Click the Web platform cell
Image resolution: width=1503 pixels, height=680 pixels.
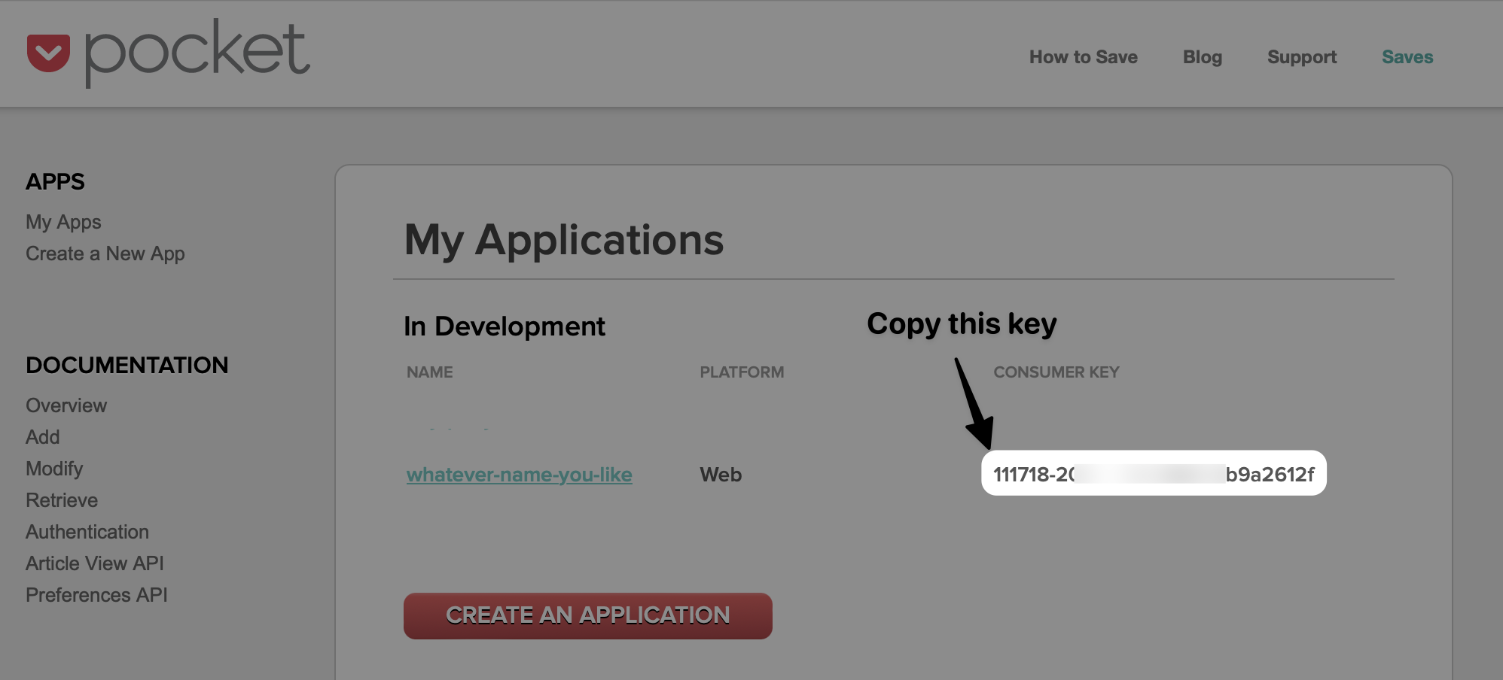pos(721,475)
